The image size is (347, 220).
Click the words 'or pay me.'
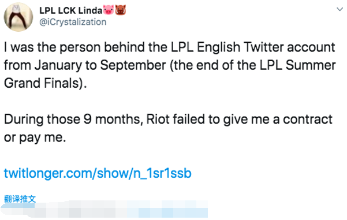tap(35, 137)
